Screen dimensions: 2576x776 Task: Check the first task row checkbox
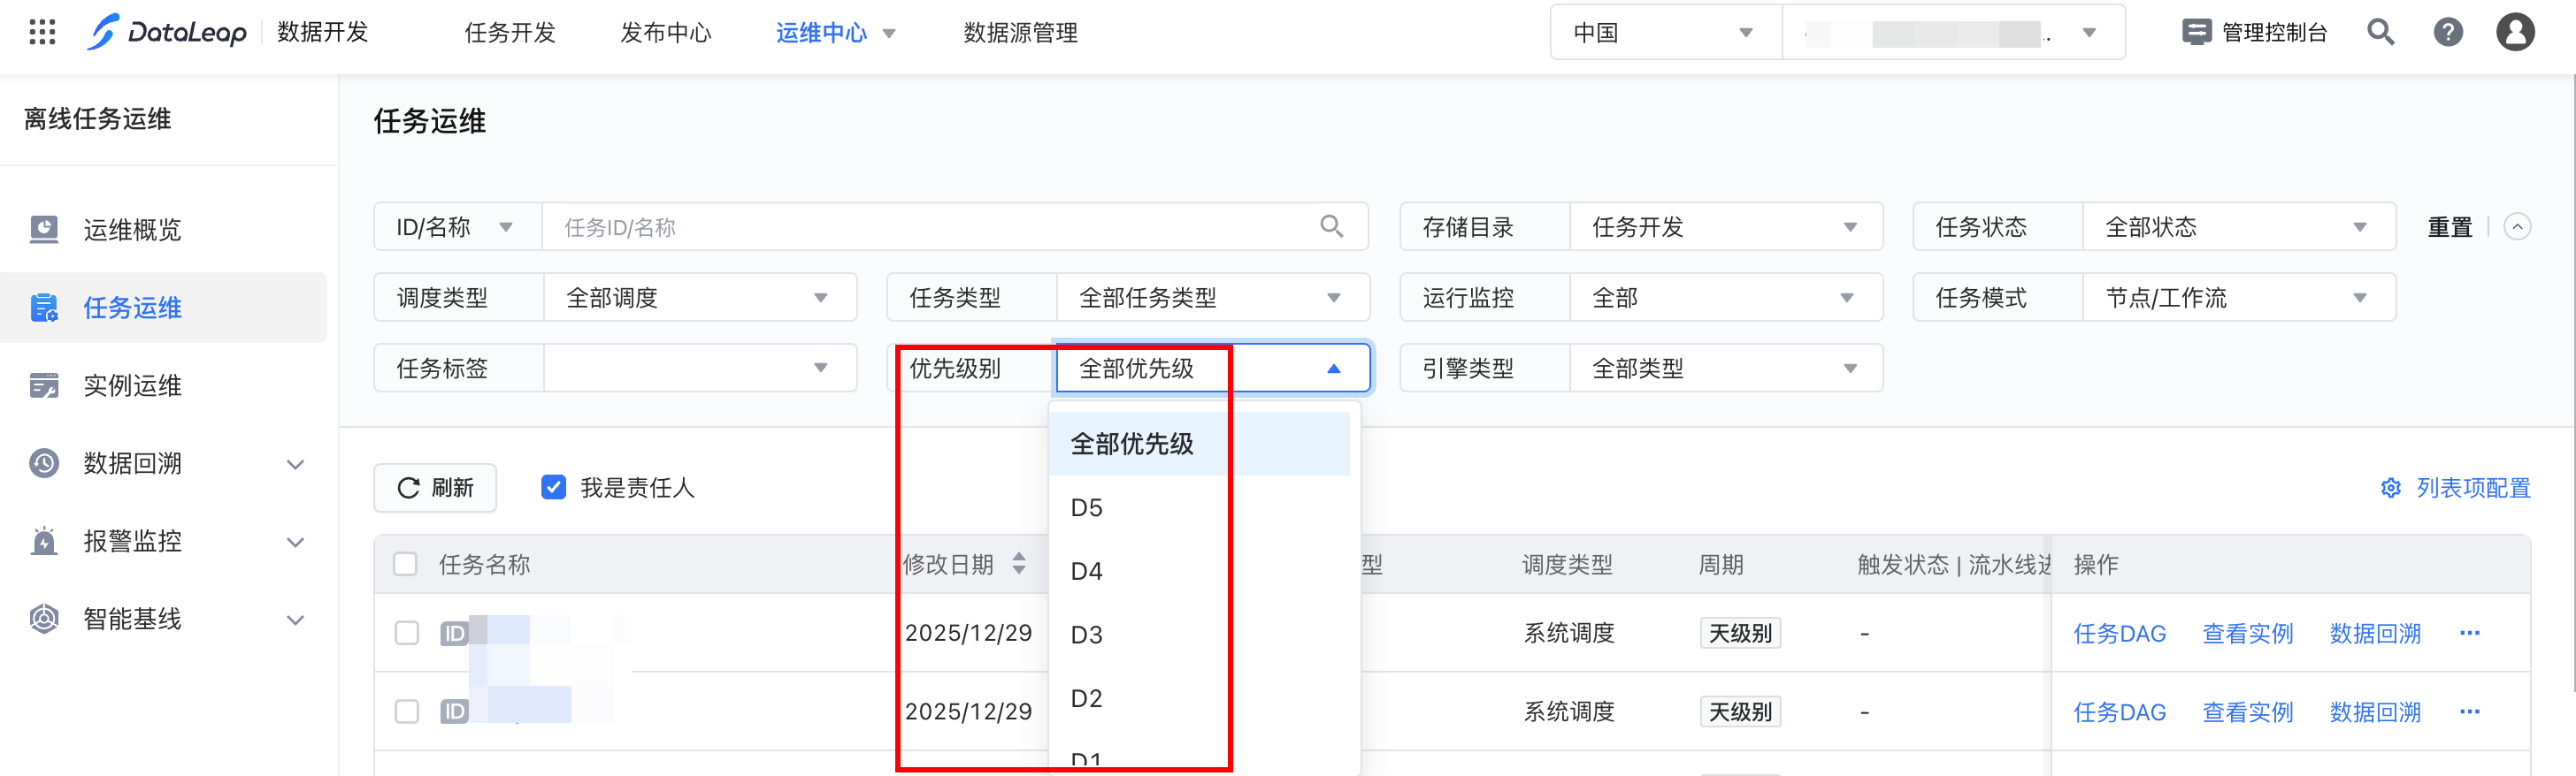pos(406,633)
